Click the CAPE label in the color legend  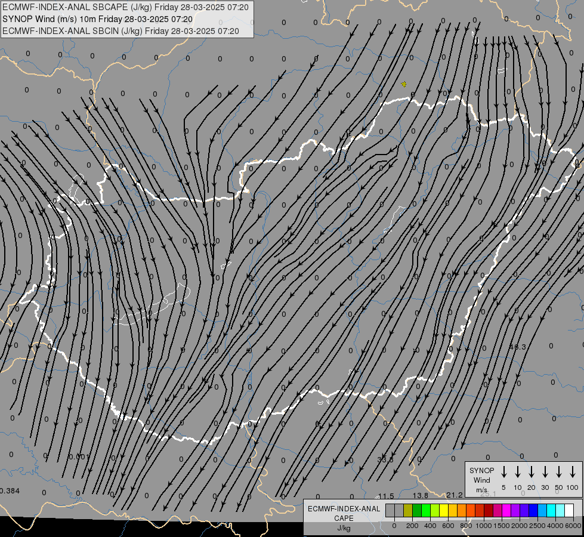pyautogui.click(x=344, y=519)
